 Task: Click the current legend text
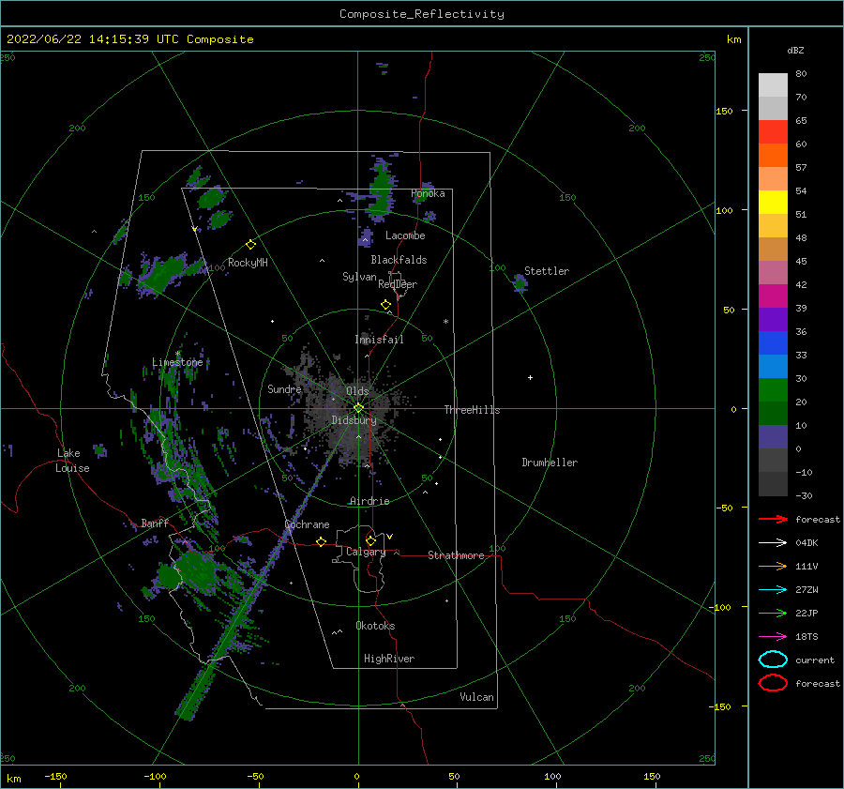click(x=814, y=660)
